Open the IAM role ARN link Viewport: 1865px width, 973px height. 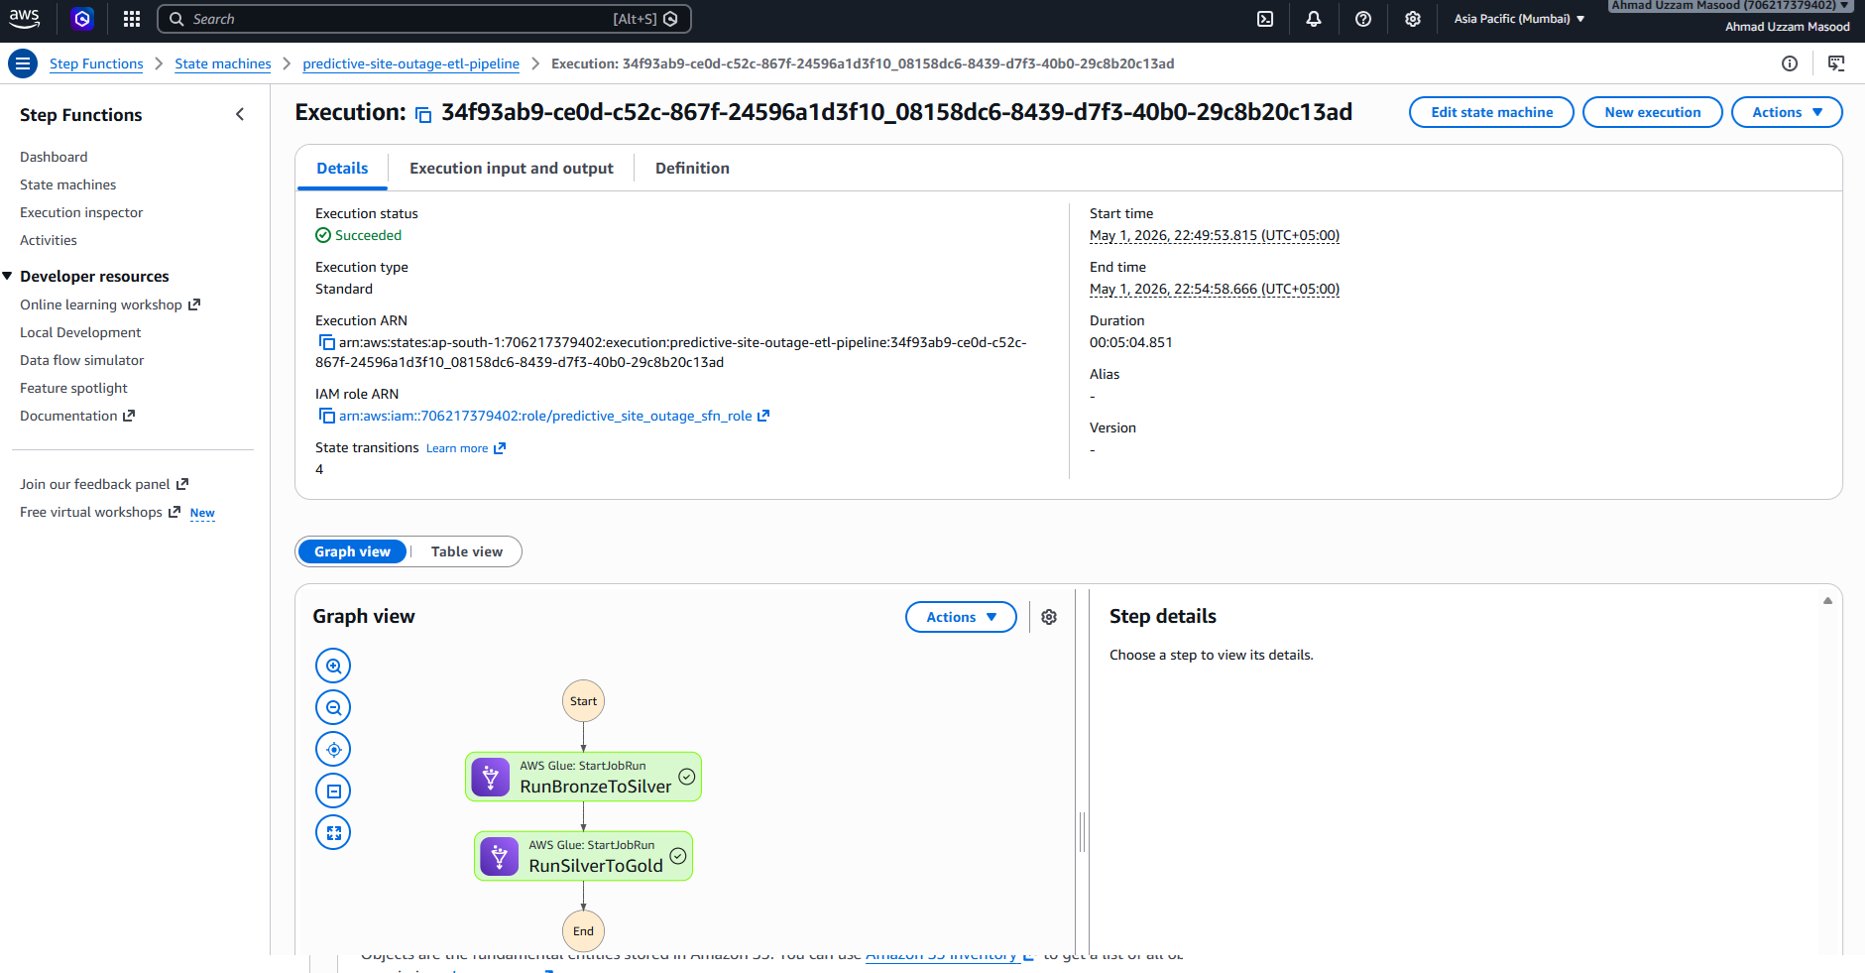(x=545, y=416)
